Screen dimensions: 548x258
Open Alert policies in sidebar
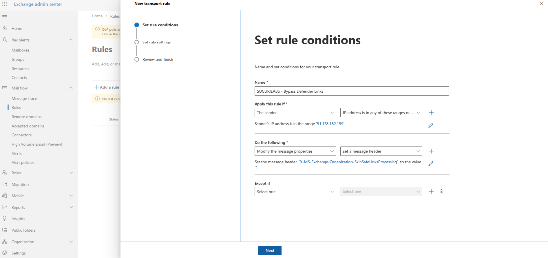tap(23, 162)
